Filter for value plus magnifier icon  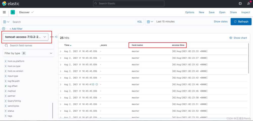pyautogui.click(x=93, y=84)
